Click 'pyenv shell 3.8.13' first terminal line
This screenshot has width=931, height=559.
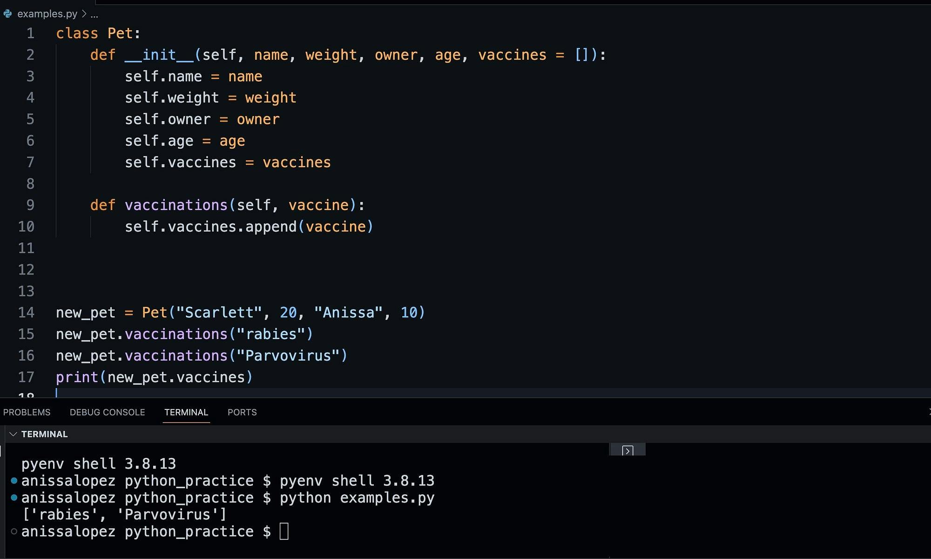click(x=99, y=464)
